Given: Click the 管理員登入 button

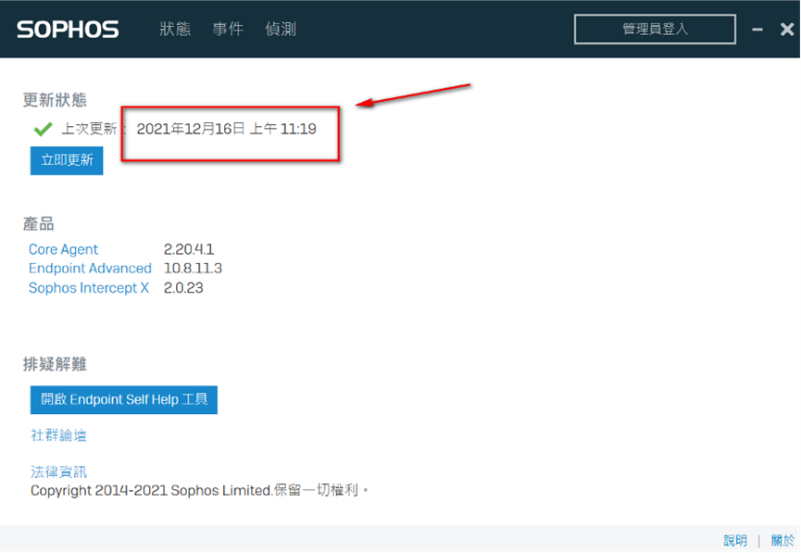Looking at the screenshot, I should (655, 29).
